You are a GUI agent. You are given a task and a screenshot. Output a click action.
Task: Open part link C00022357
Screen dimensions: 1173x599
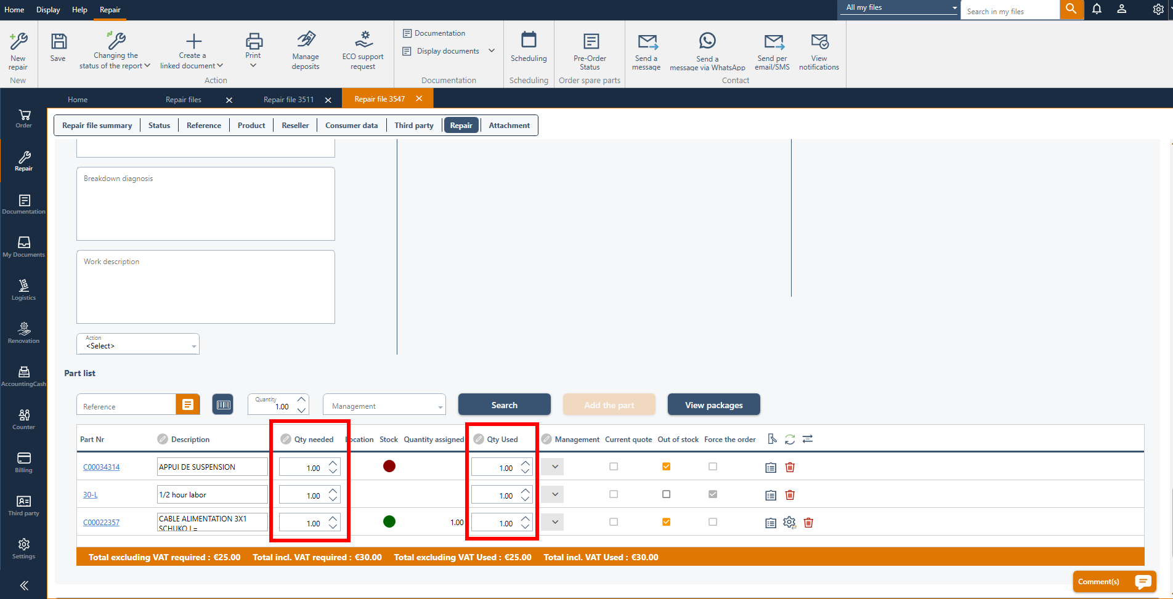pos(102,523)
